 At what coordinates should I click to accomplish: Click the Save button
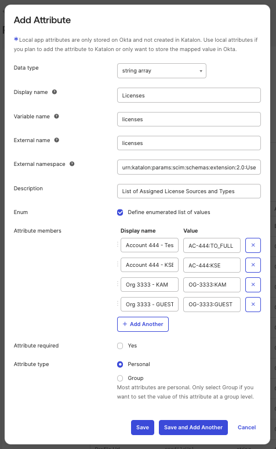[143, 428]
